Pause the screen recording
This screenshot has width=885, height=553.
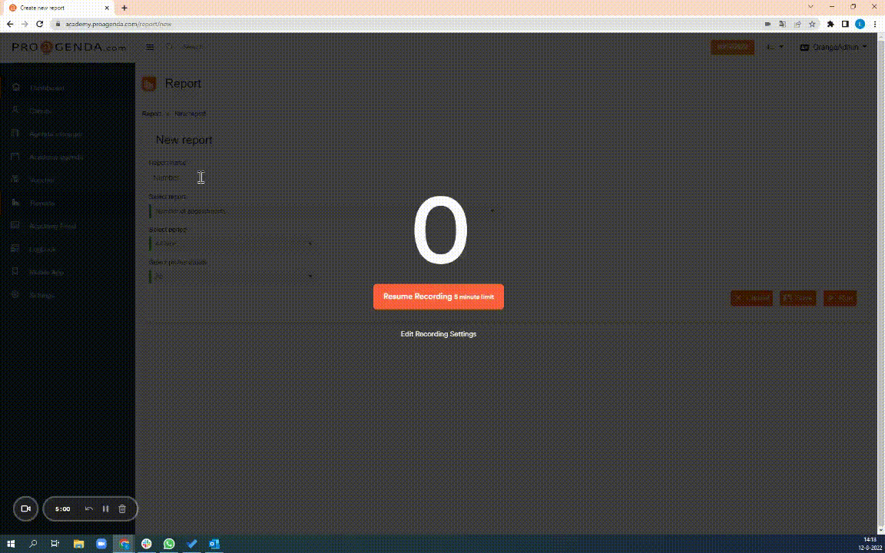[x=105, y=508]
